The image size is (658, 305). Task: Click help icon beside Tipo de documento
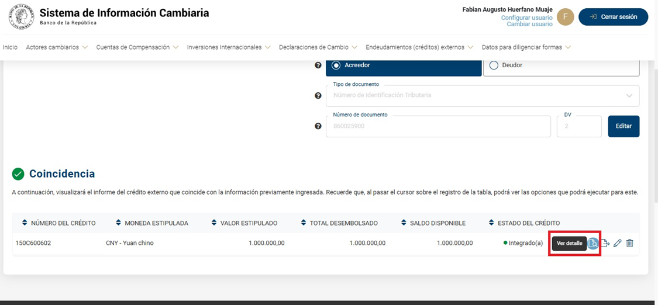point(318,96)
